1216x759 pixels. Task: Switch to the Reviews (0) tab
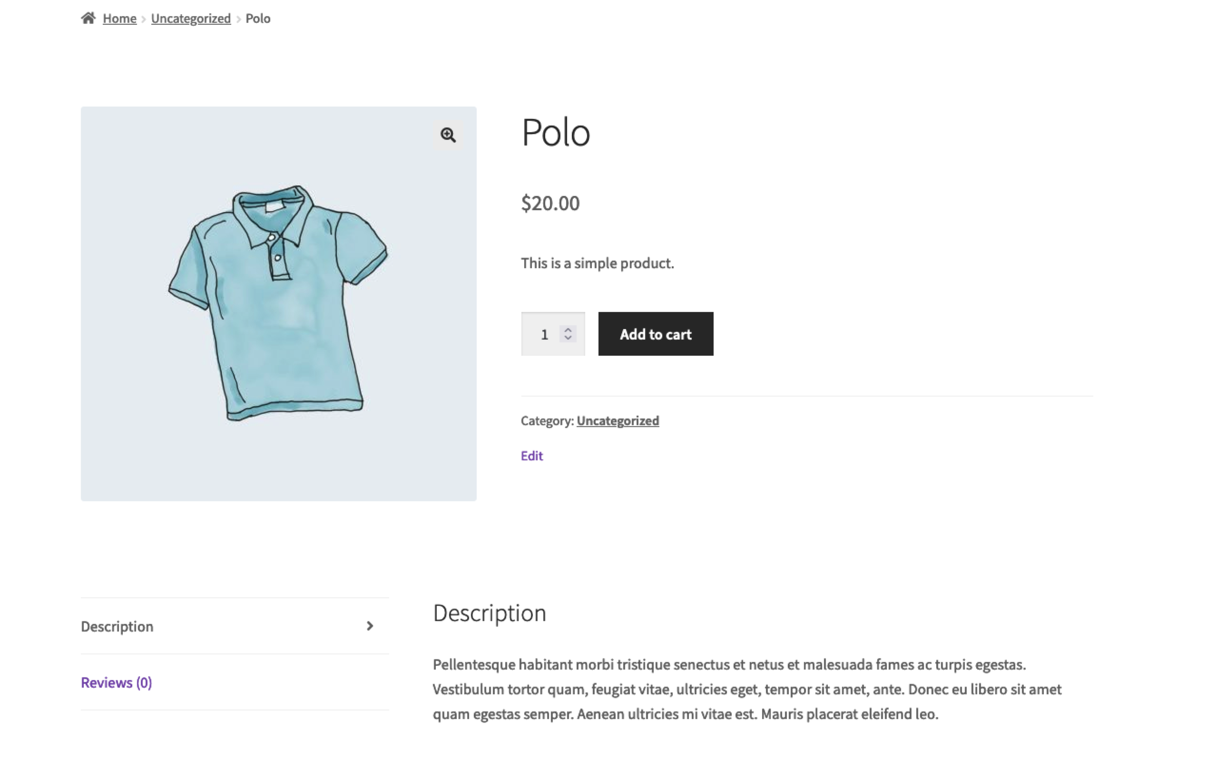click(116, 682)
